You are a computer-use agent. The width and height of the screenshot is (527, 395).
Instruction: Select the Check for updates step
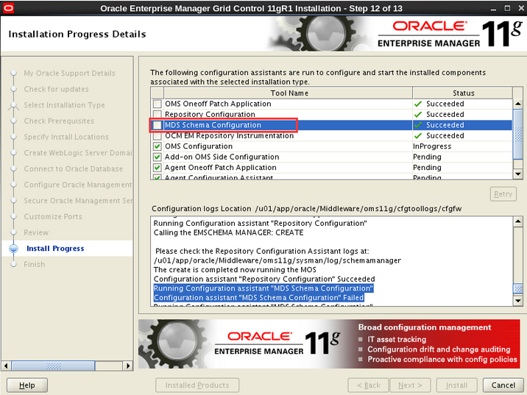click(x=56, y=89)
